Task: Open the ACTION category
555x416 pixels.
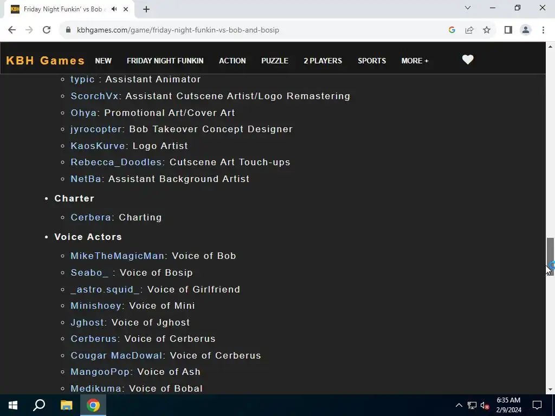Action: (232, 61)
